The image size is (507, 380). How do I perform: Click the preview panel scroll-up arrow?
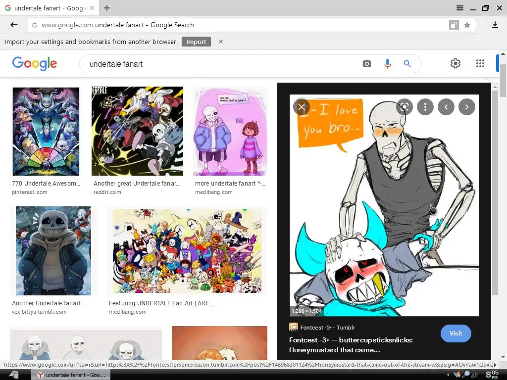(x=495, y=87)
